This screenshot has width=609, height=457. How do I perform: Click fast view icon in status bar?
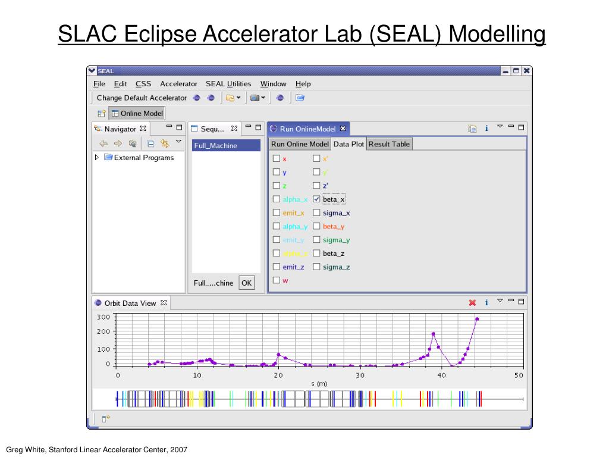click(x=106, y=418)
